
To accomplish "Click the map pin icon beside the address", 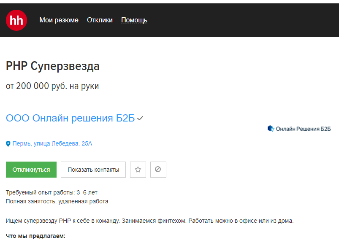I will point(8,144).
